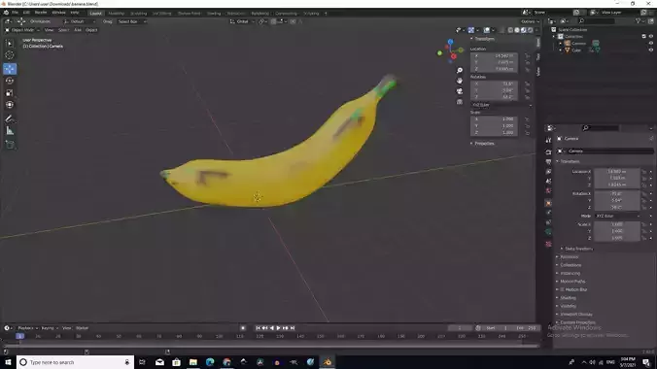657x369 pixels.
Task: Toggle viewport gizmo display button
Action: click(x=471, y=30)
